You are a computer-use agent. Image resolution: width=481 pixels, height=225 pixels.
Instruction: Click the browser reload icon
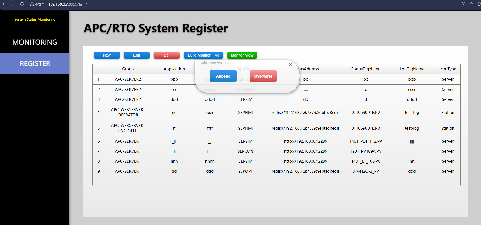click(22, 4)
